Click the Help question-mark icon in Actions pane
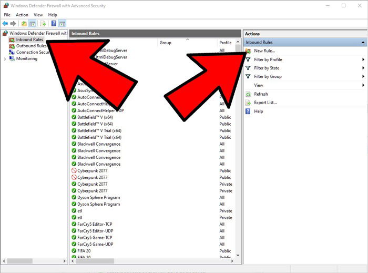 [248, 112]
